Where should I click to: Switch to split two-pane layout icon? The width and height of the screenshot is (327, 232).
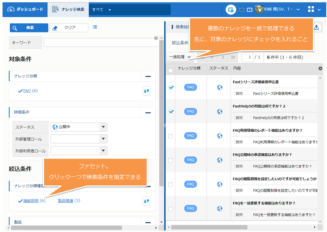tap(249, 10)
